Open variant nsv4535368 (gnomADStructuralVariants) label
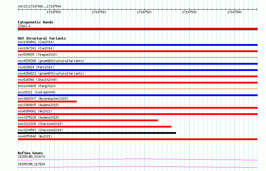The width and height of the screenshot is (266, 171). 51,61
